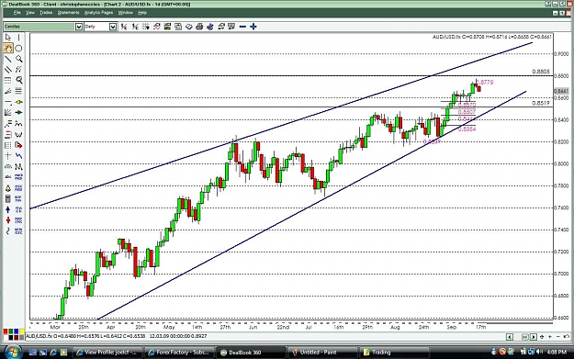574x359 pixels.
Task: Select the trend line tool
Action: click(7, 59)
